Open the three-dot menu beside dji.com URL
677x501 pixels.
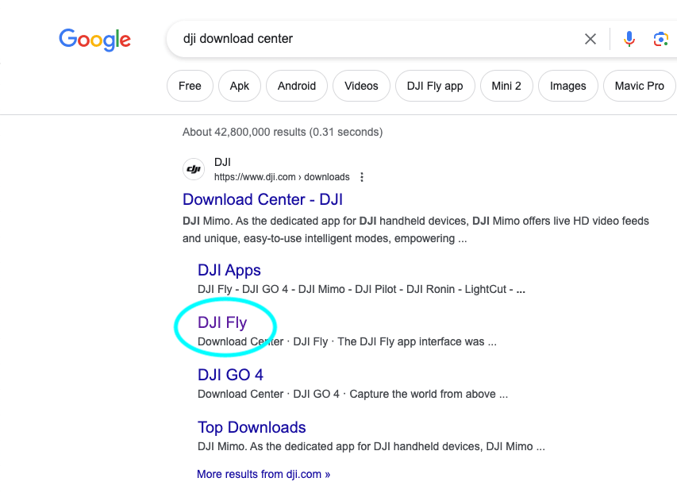pos(362,177)
